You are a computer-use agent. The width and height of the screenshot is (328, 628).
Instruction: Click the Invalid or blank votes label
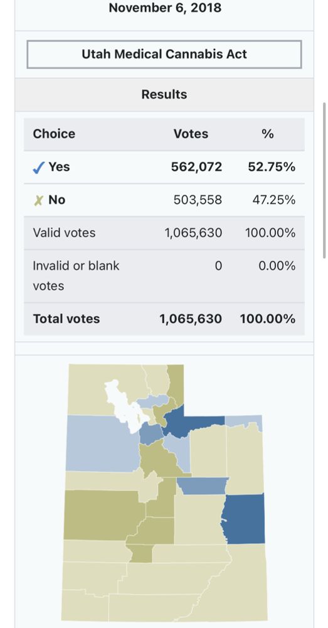pos(76,276)
